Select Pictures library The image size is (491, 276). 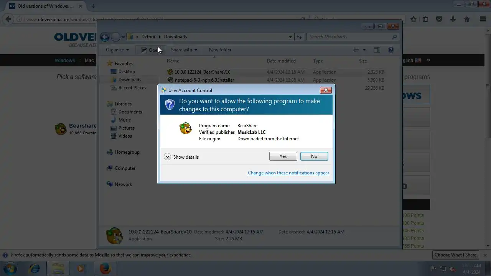click(x=127, y=128)
